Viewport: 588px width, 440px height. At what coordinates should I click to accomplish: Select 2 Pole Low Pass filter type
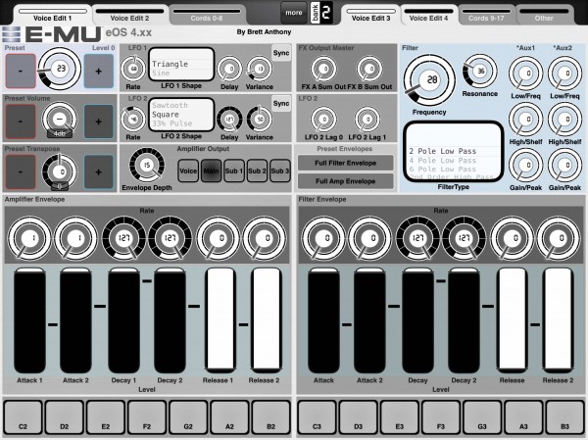coord(443,151)
